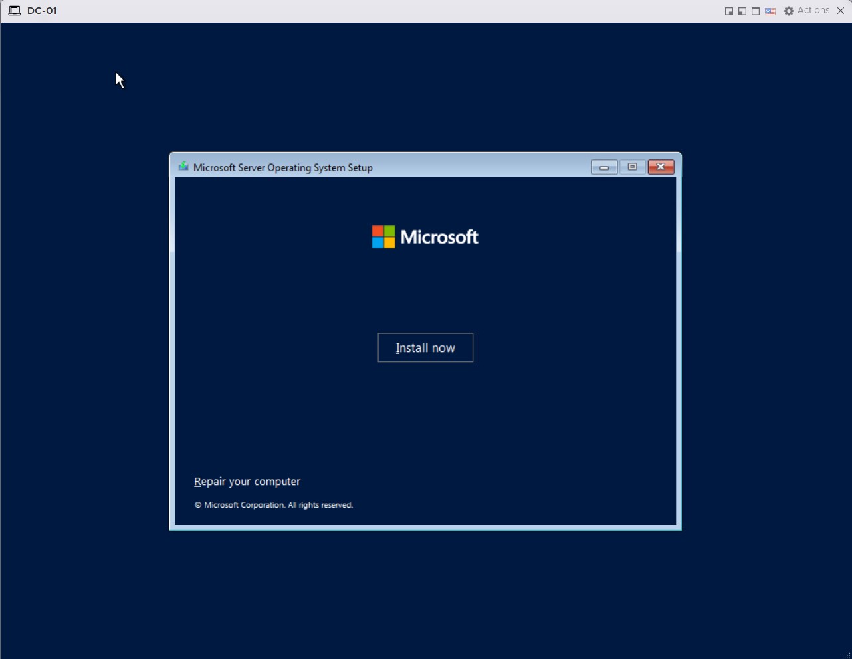Click the gear icon beside Actions
Image resolution: width=852 pixels, height=659 pixels.
click(x=789, y=11)
